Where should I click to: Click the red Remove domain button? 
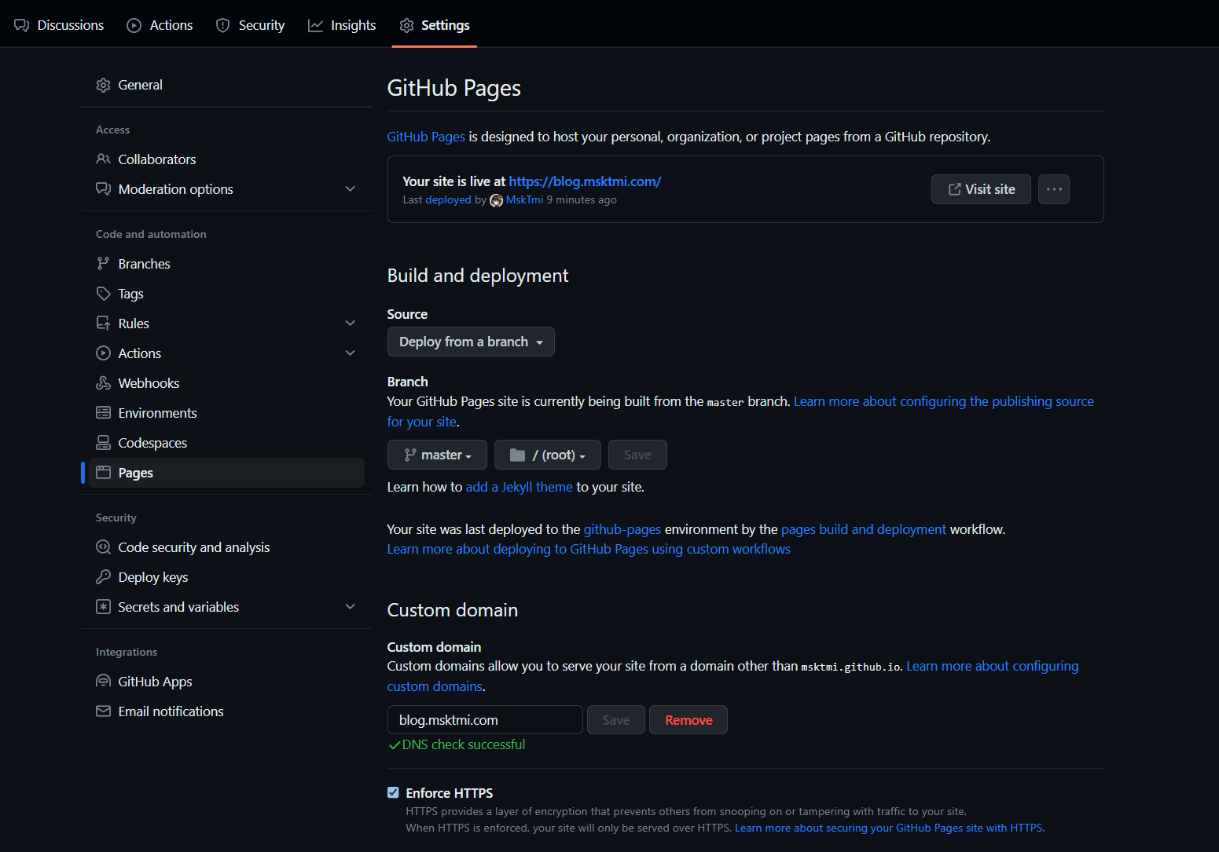tap(688, 720)
